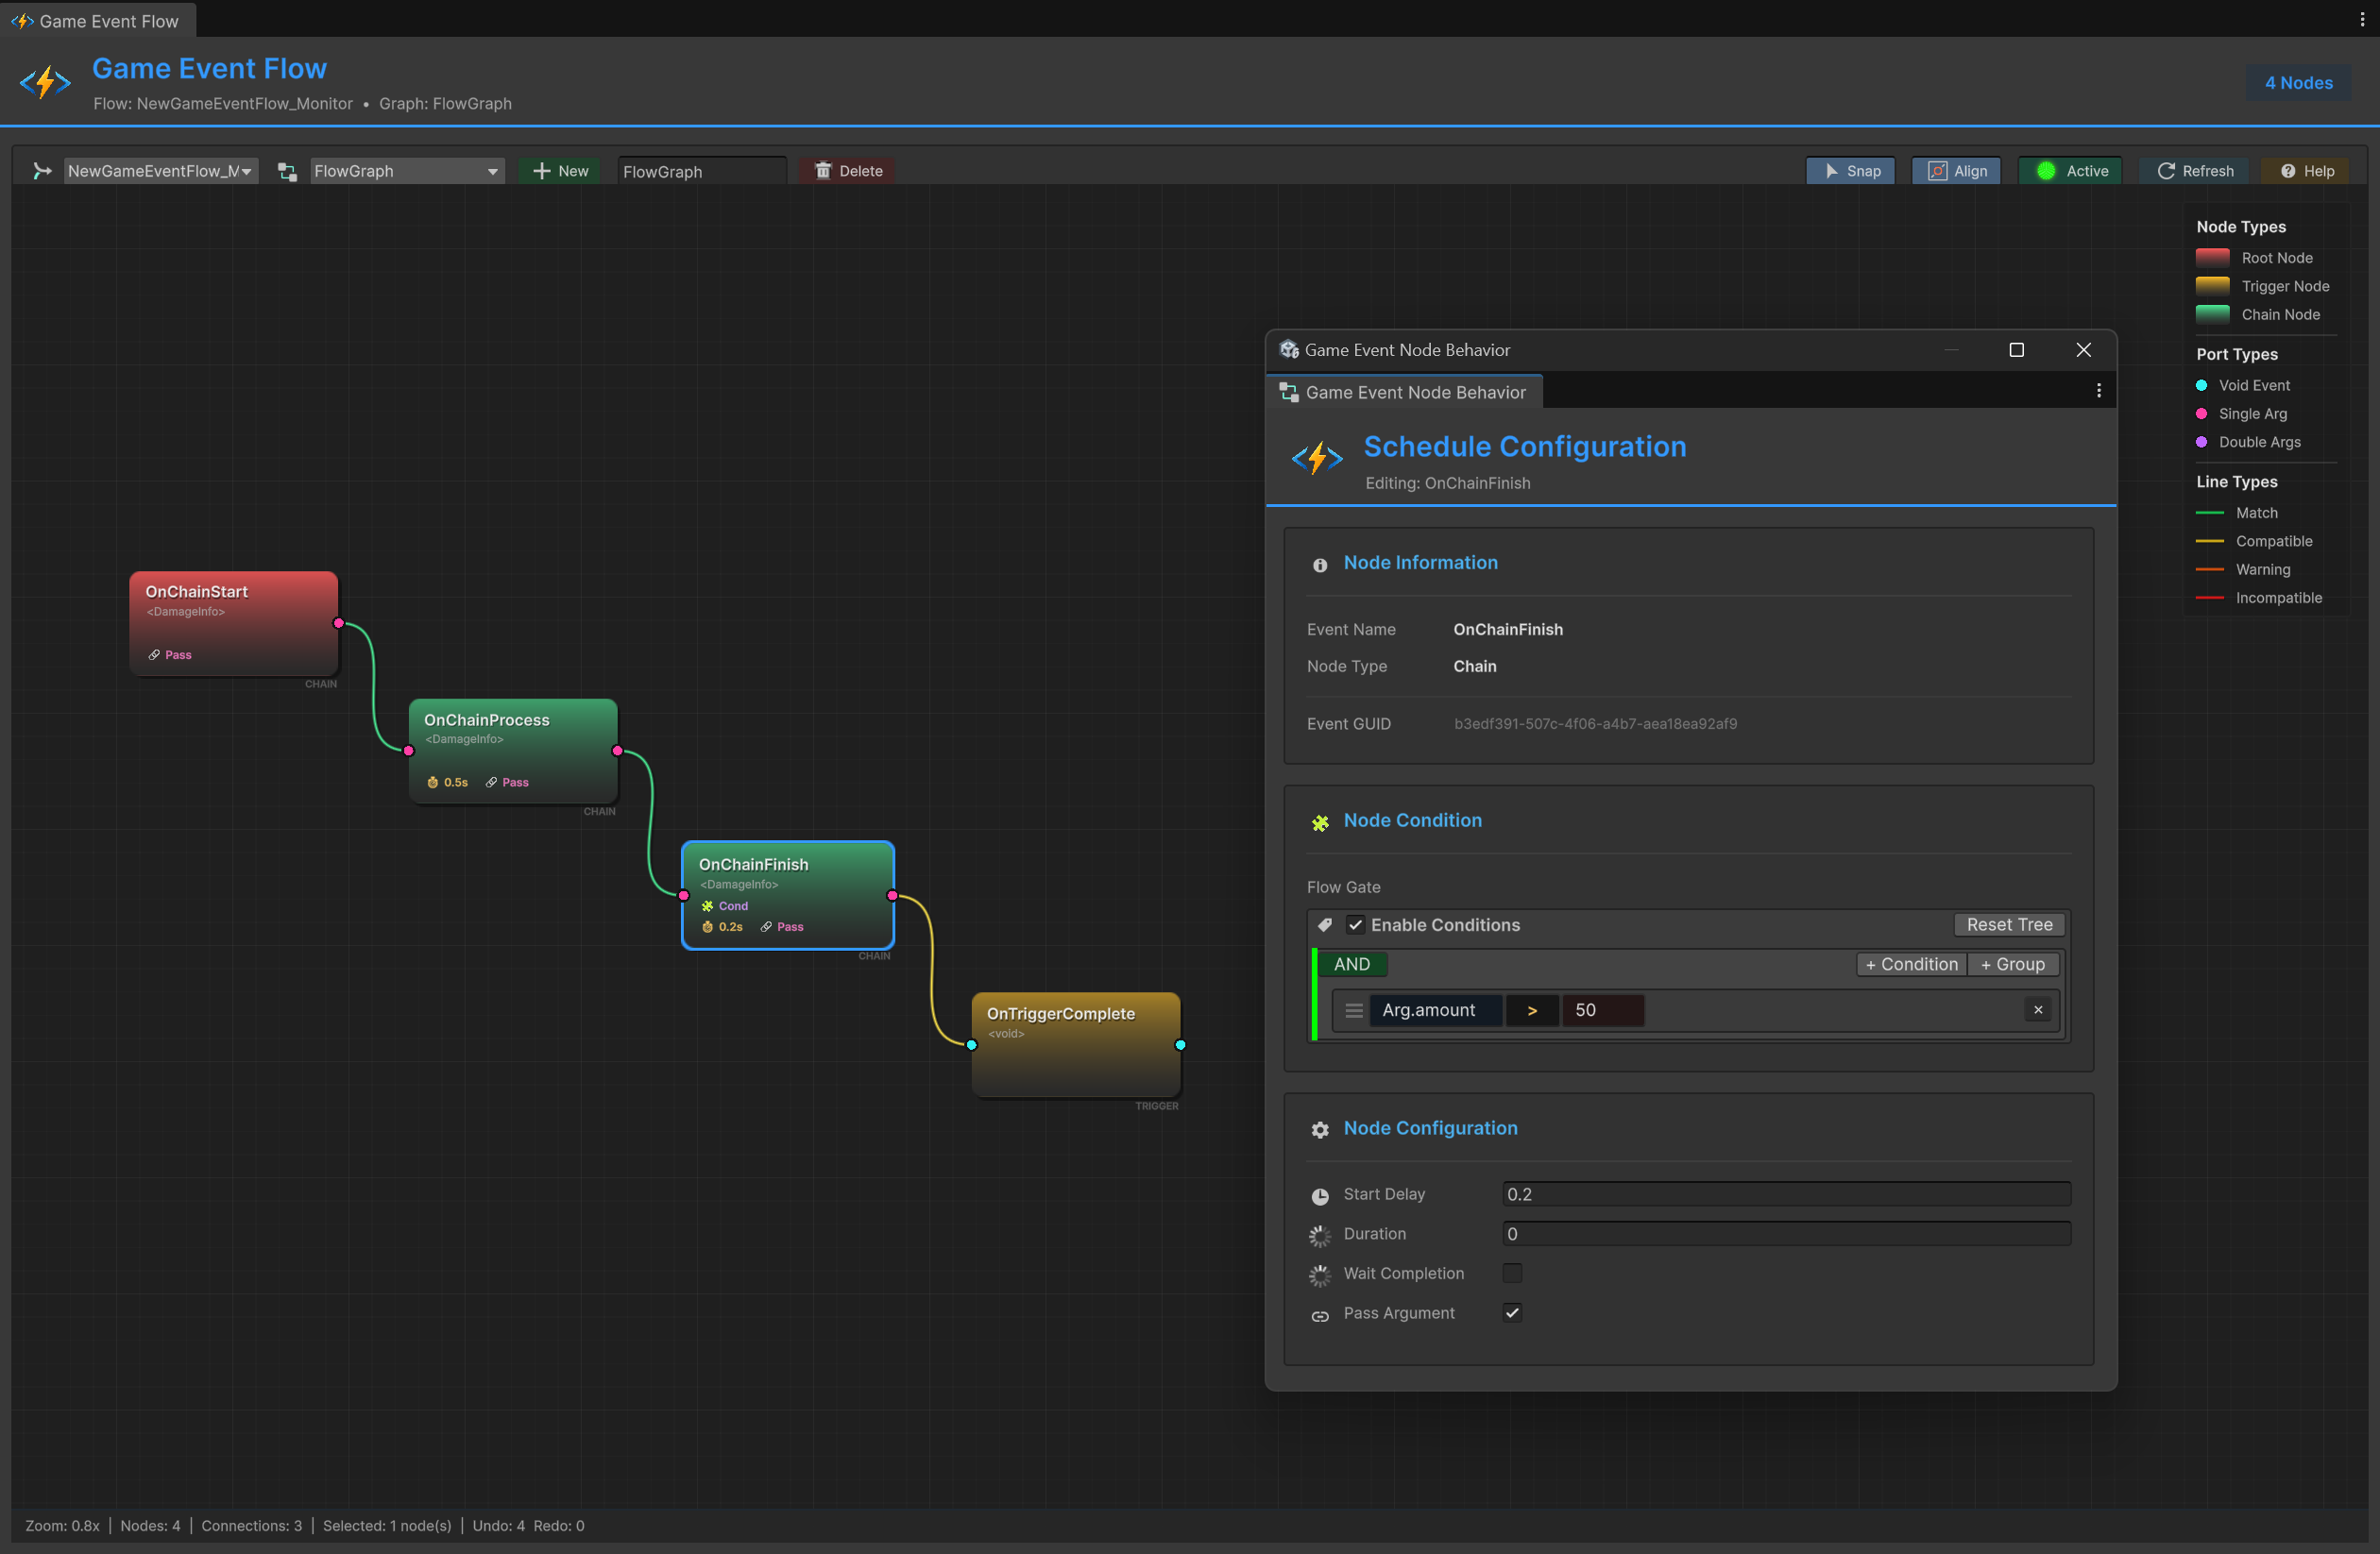Open Help via the question mark icon
2380x1554 pixels.
[2290, 170]
